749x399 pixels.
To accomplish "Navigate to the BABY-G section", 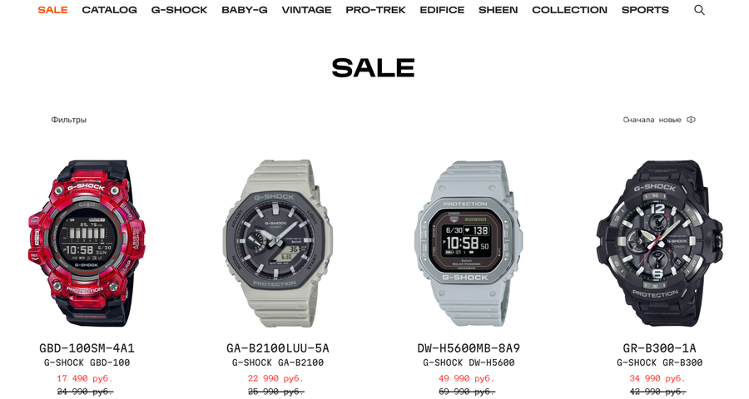I will pyautogui.click(x=245, y=10).
